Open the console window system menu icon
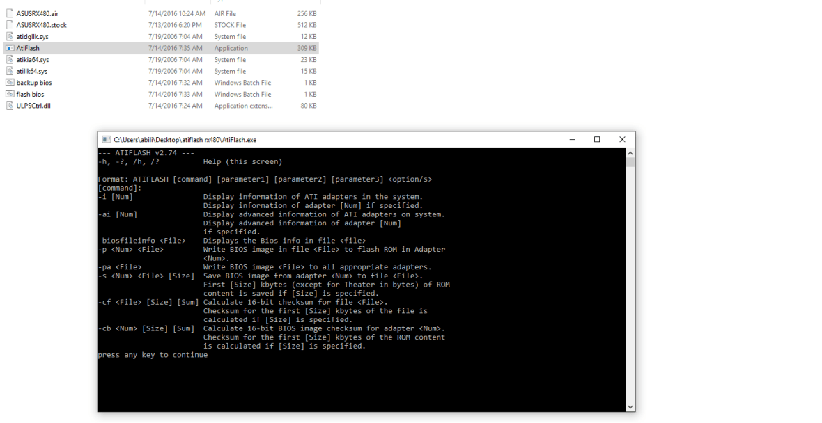Viewport: 822px width, 423px height. [x=107, y=140]
